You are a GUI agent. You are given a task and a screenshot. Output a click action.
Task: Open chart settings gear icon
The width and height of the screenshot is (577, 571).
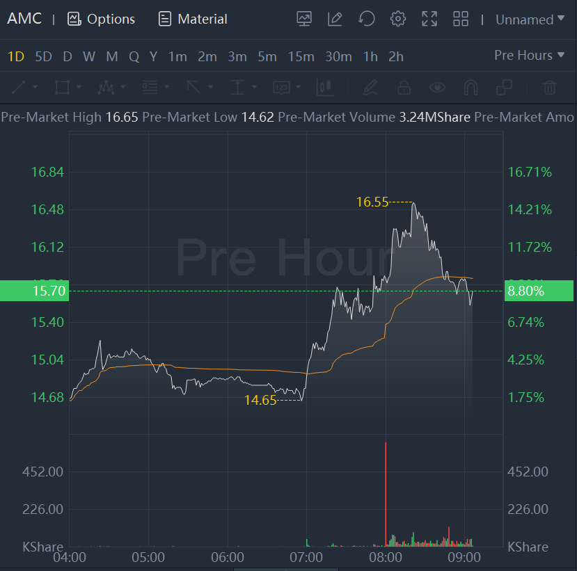[398, 19]
